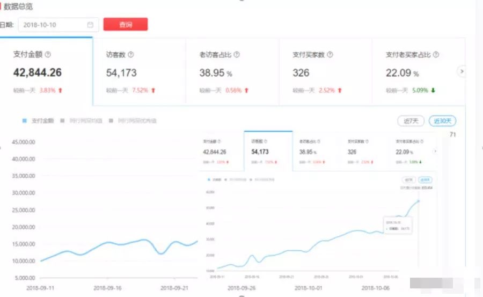Click the 2018-10-01 x-axis date label
The height and width of the screenshot is (297, 483).
[309, 288]
